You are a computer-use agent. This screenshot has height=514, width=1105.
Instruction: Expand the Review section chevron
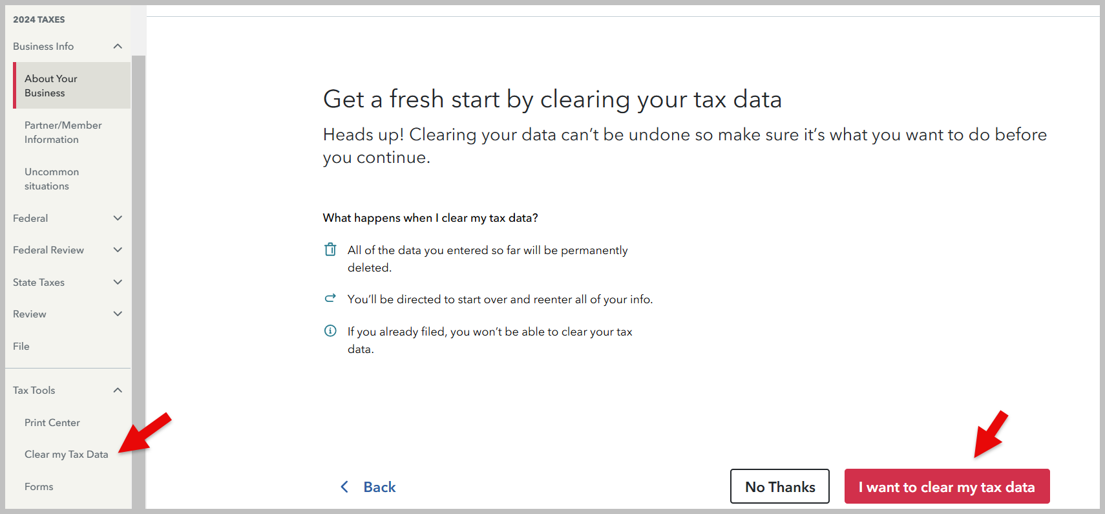tap(118, 314)
